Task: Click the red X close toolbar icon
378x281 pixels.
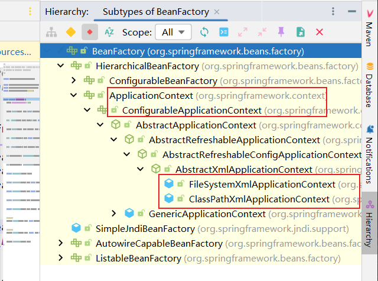Action: click(x=320, y=32)
